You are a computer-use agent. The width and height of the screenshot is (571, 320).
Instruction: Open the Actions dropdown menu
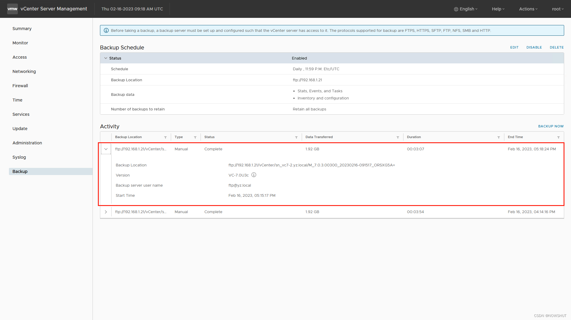[x=528, y=9]
